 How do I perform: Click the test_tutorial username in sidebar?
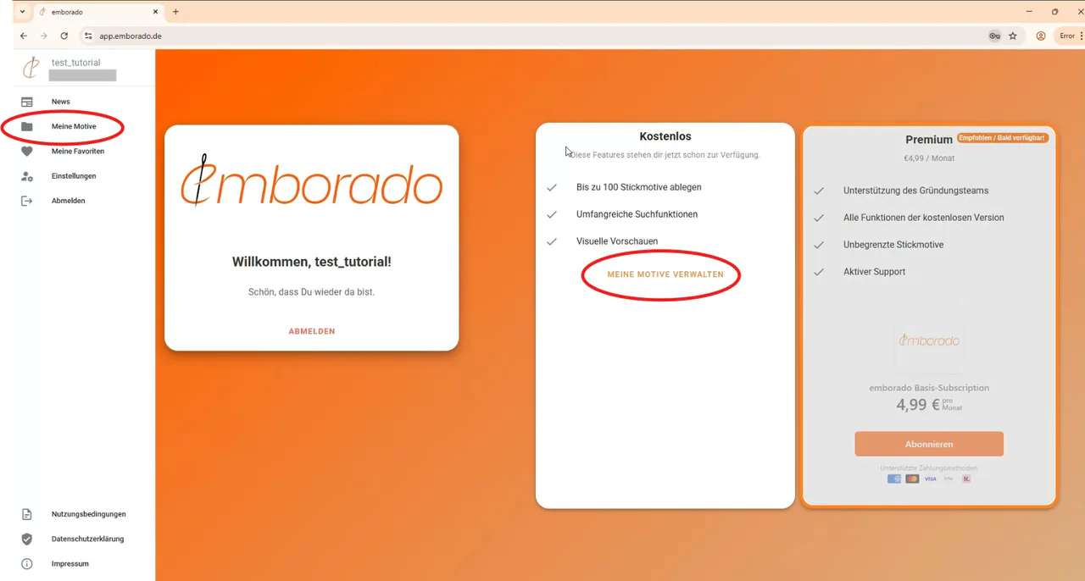coord(75,63)
